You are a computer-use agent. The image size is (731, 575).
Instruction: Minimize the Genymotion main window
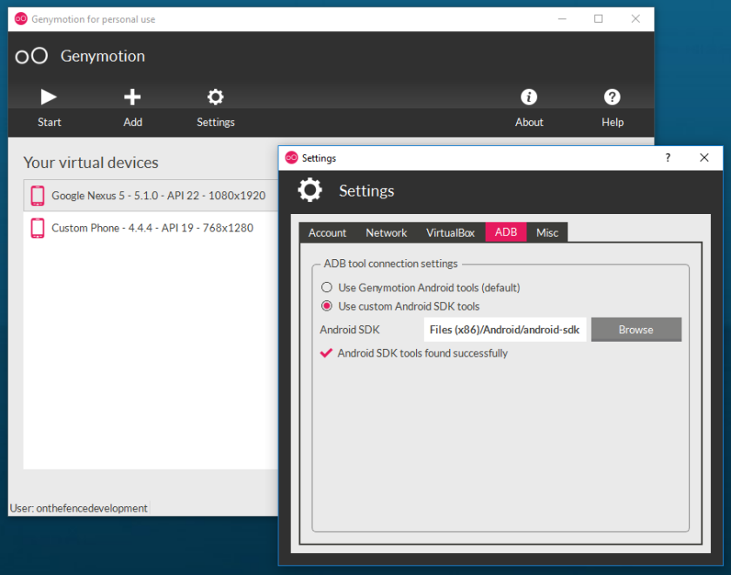(562, 18)
